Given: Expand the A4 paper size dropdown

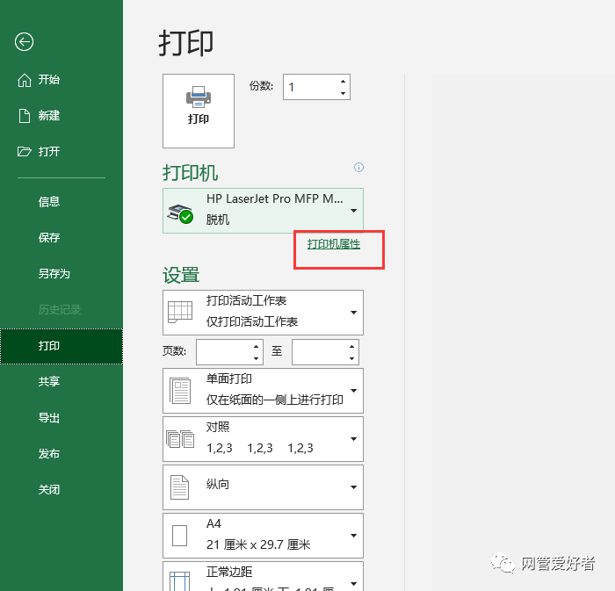Looking at the screenshot, I should tap(353, 536).
